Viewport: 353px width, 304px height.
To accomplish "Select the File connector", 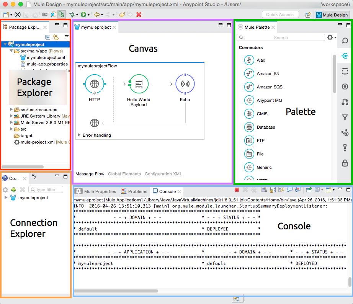I will 254,154.
